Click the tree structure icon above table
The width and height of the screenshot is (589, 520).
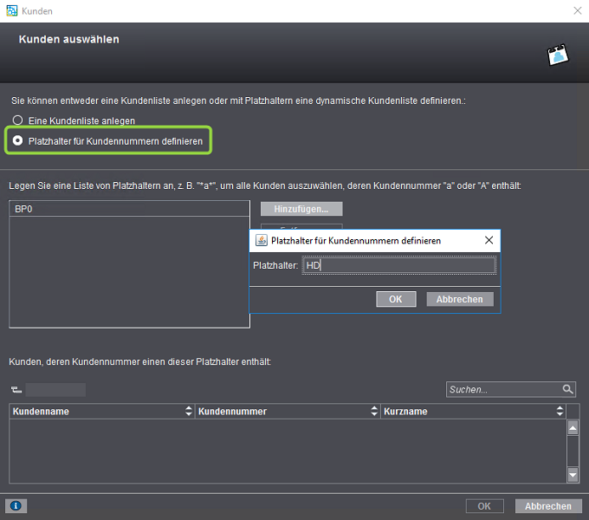pyautogui.click(x=16, y=390)
